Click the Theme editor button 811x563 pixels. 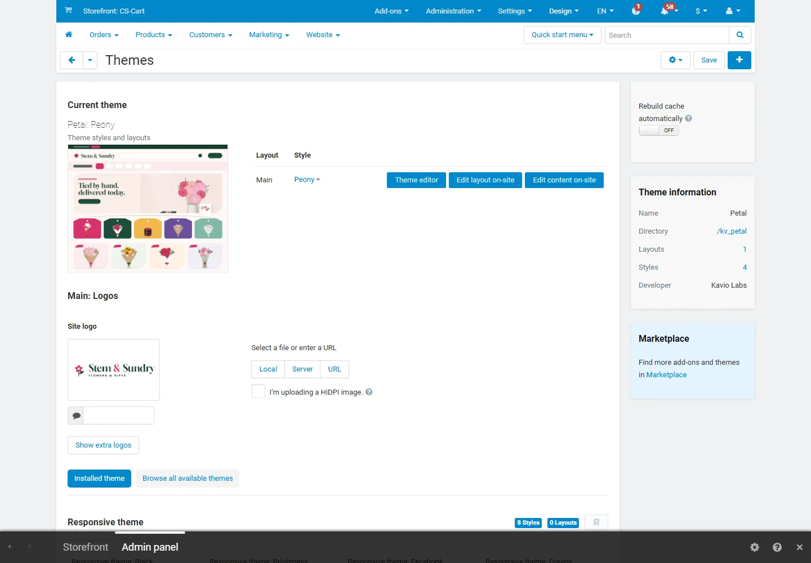point(417,180)
